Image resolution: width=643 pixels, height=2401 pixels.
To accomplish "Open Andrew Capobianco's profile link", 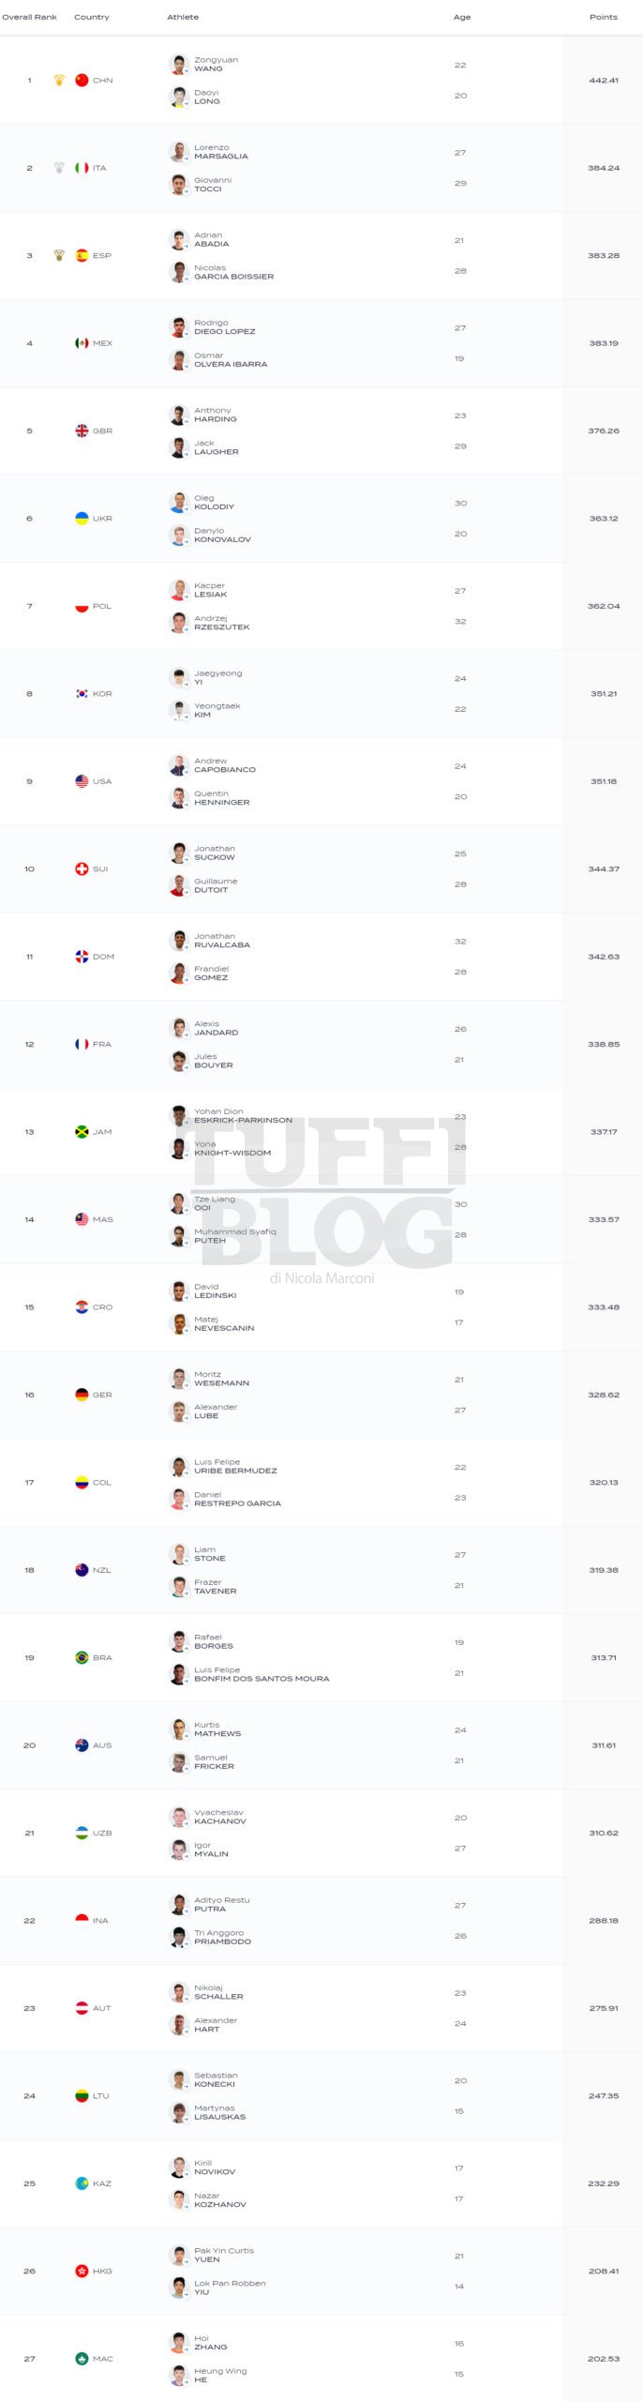I will 225,765.
